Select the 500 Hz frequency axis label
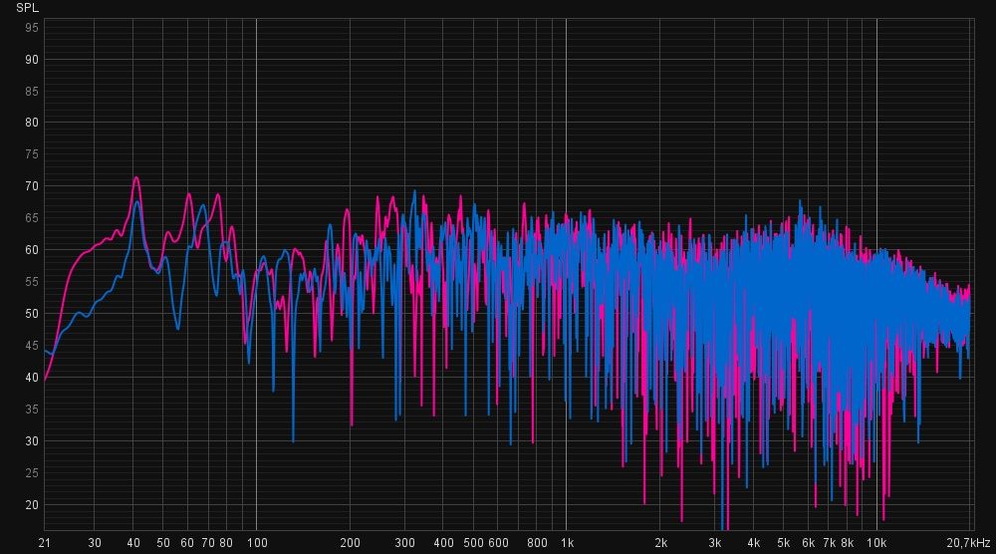996x554 pixels. (473, 543)
